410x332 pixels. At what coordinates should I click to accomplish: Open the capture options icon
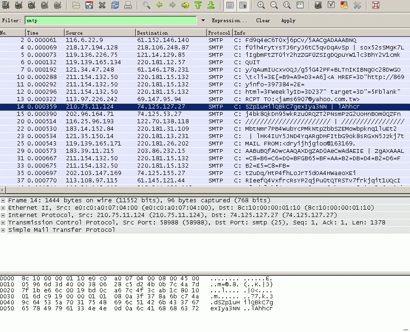tap(18, 6)
